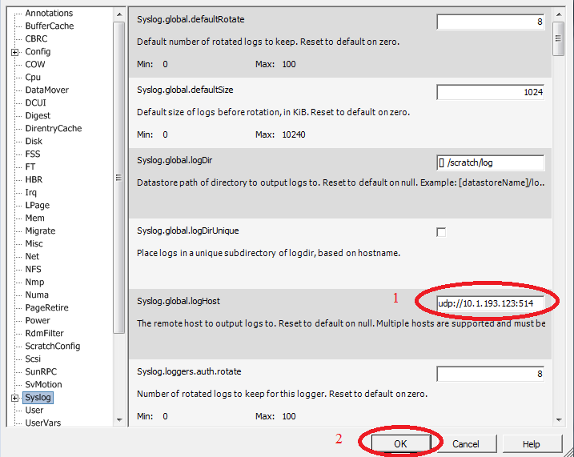
Task: Click the Syslog.loggers.auth.rotate label
Action: (189, 371)
